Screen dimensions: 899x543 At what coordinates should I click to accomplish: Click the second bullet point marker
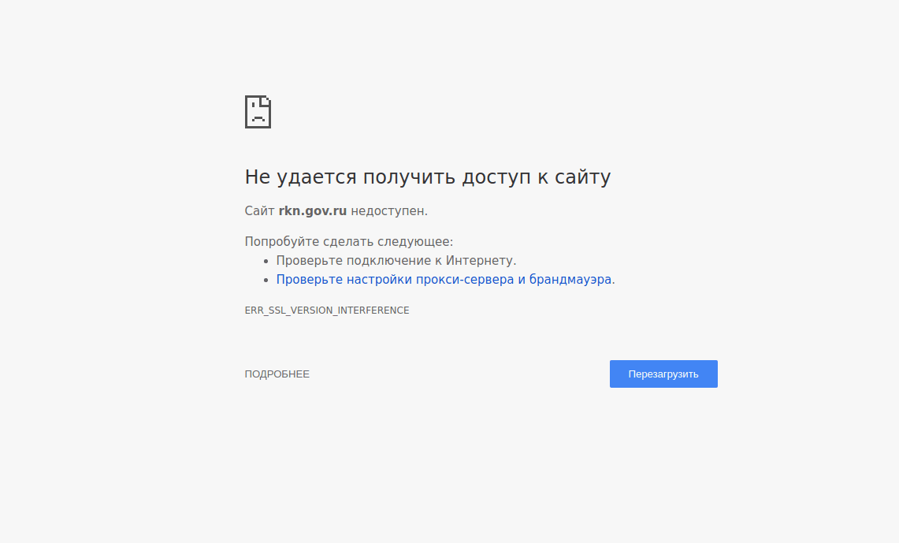click(266, 279)
